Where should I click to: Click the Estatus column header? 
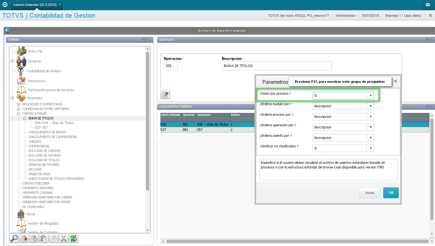[243, 117]
